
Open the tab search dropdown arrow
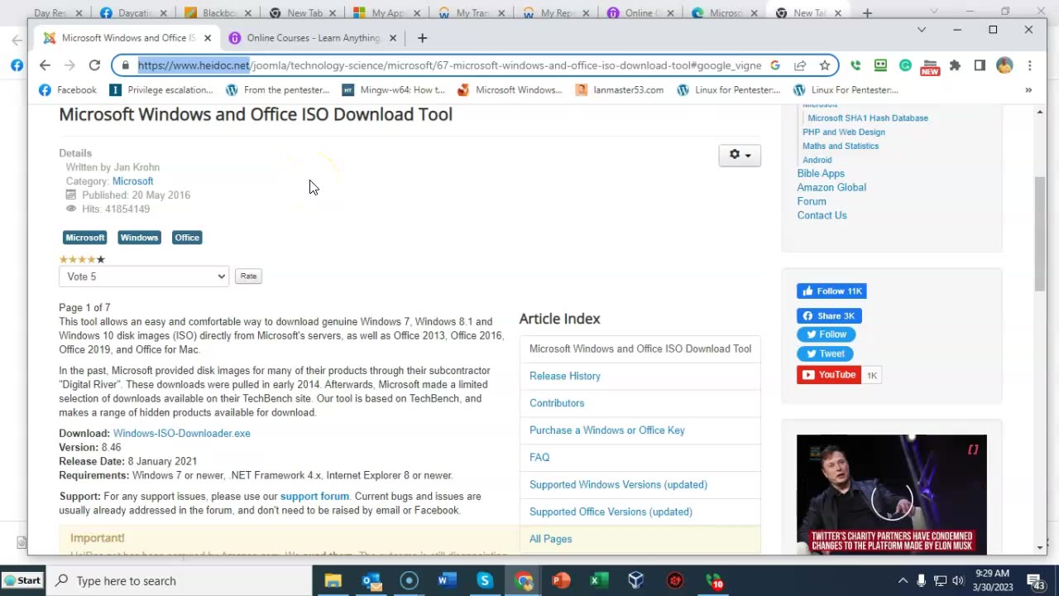point(922,30)
